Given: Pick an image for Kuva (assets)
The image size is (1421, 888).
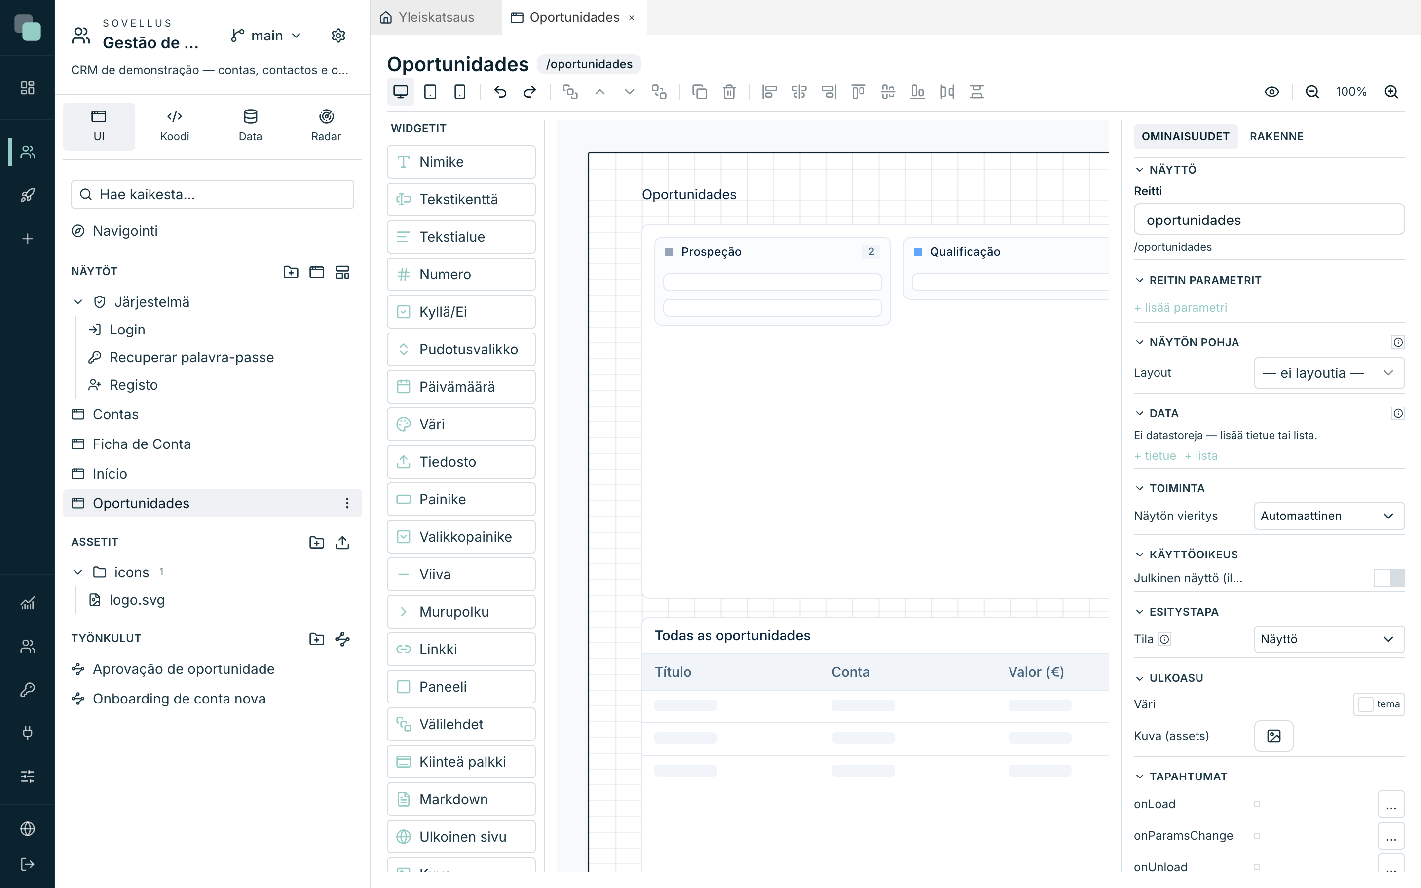Looking at the screenshot, I should (x=1273, y=736).
